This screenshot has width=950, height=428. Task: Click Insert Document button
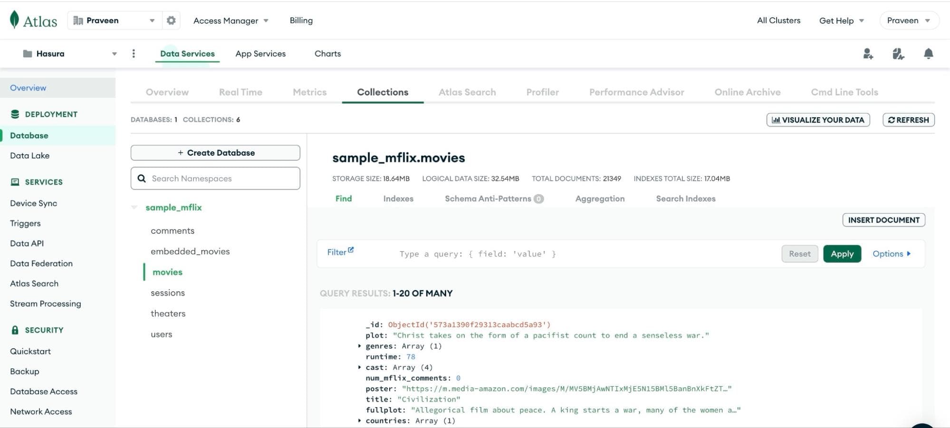[x=883, y=220]
